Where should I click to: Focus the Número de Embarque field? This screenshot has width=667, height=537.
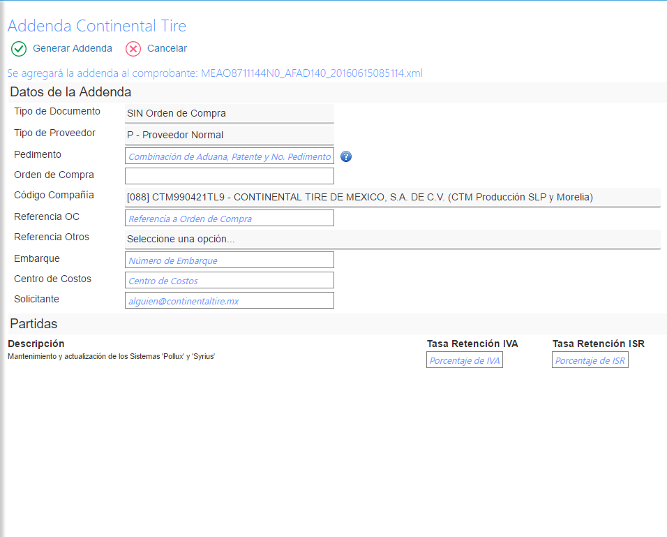point(230,260)
